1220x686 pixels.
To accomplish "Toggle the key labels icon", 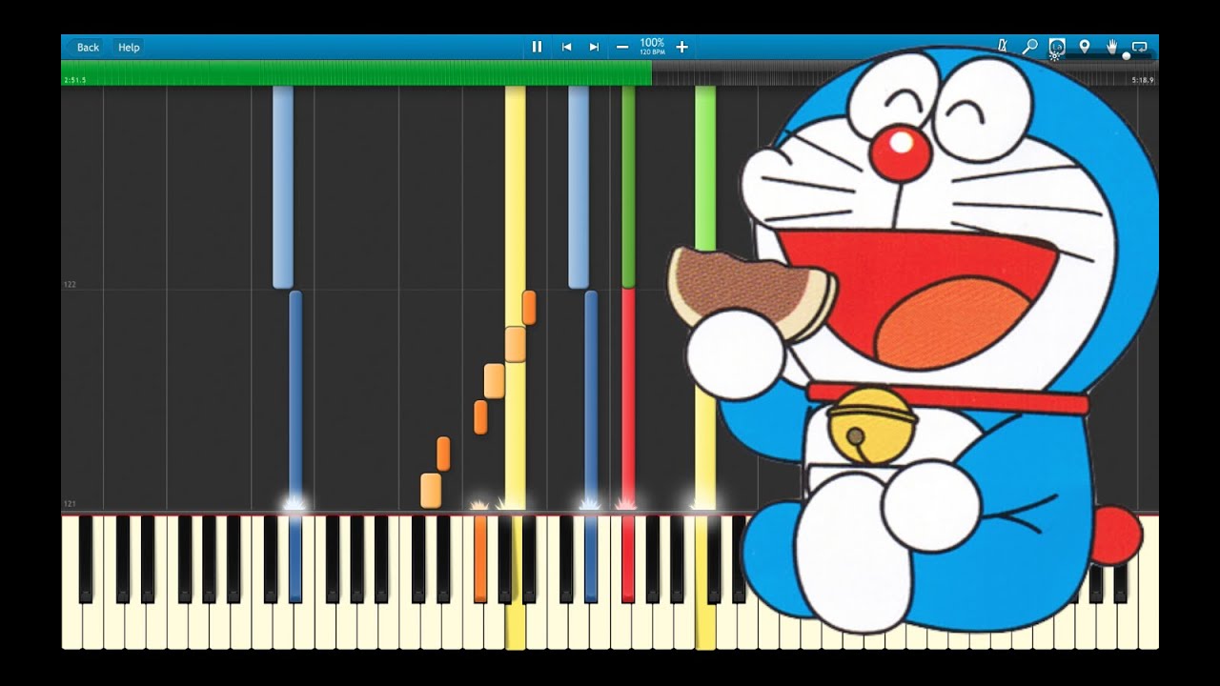I will (x=1057, y=46).
